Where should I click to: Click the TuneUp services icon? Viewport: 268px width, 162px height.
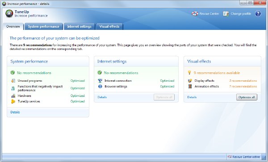(13, 101)
